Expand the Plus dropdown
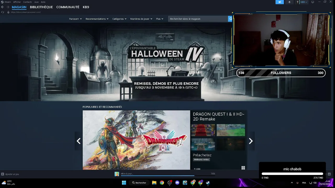The image size is (335, 188). click(160, 19)
